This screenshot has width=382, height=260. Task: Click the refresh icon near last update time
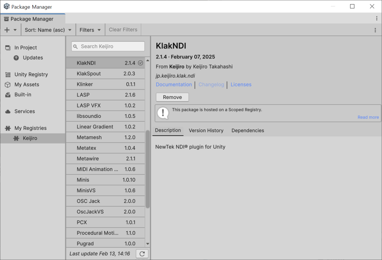[x=142, y=254]
